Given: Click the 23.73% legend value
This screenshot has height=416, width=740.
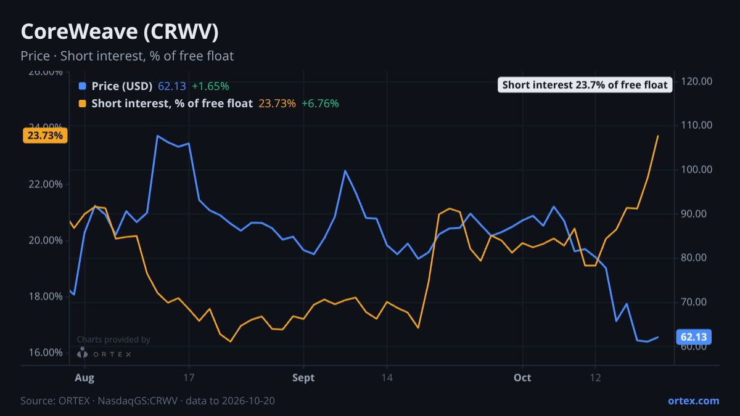Looking at the screenshot, I should pos(277,104).
